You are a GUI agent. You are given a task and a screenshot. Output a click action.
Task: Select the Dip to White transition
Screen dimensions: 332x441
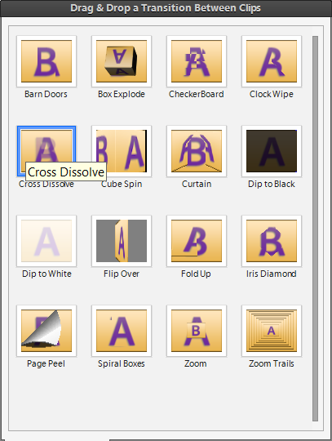click(46, 241)
